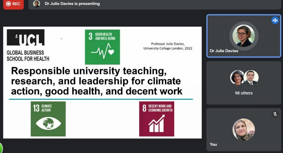This screenshot has height=153, width=283.
Task: Click the red REC recording indicator
Action: point(13,4)
